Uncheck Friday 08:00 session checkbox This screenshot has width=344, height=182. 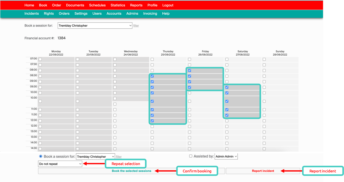coord(189,71)
